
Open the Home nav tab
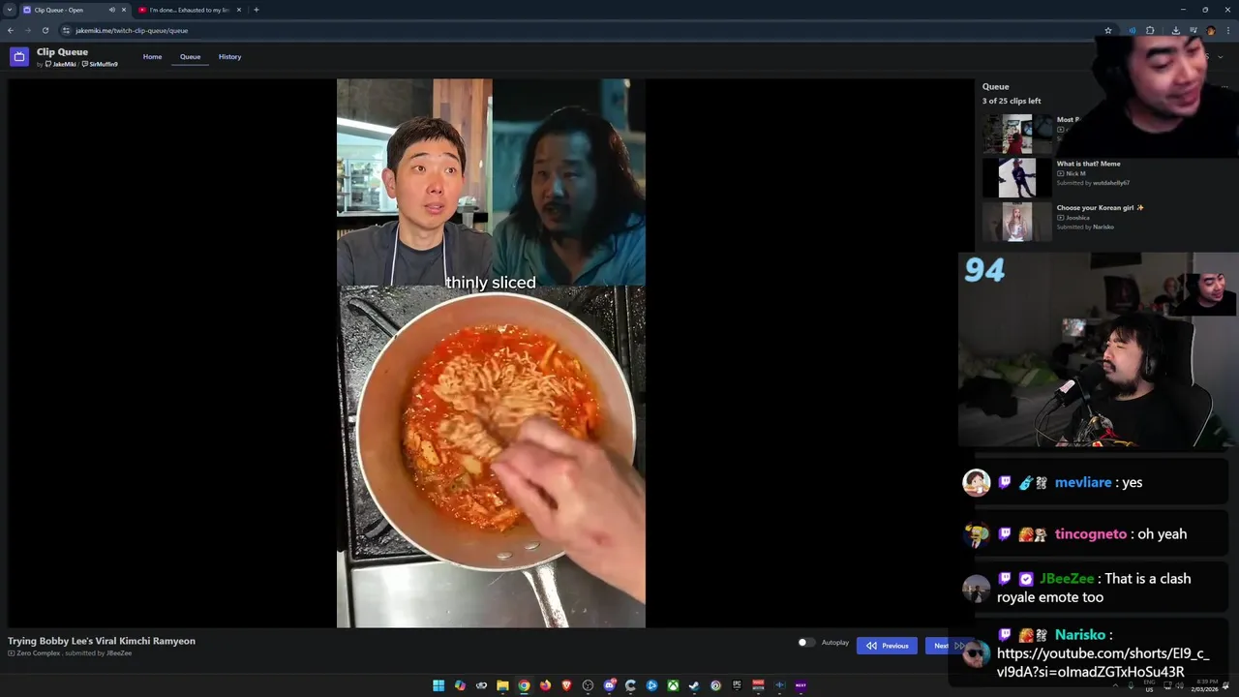(x=152, y=57)
